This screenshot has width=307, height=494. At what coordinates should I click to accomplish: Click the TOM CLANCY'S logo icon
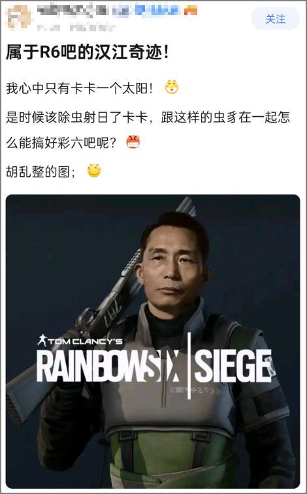tap(42, 341)
